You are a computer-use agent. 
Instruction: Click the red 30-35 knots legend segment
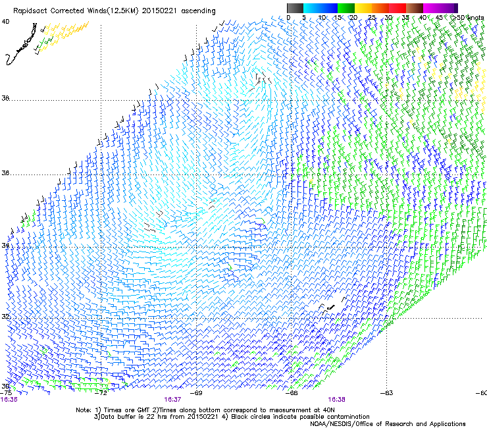[397, 8]
